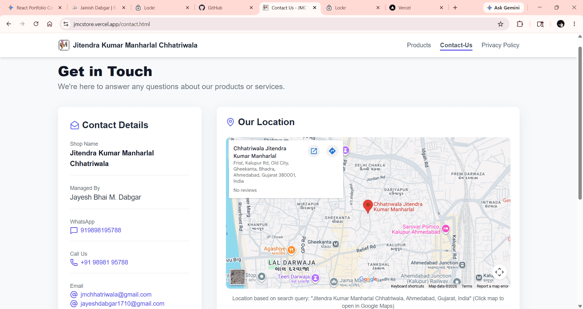Image resolution: width=583 pixels, height=309 pixels.
Task: Email jmchhatriwala@gmail.com link
Action: coord(116,294)
